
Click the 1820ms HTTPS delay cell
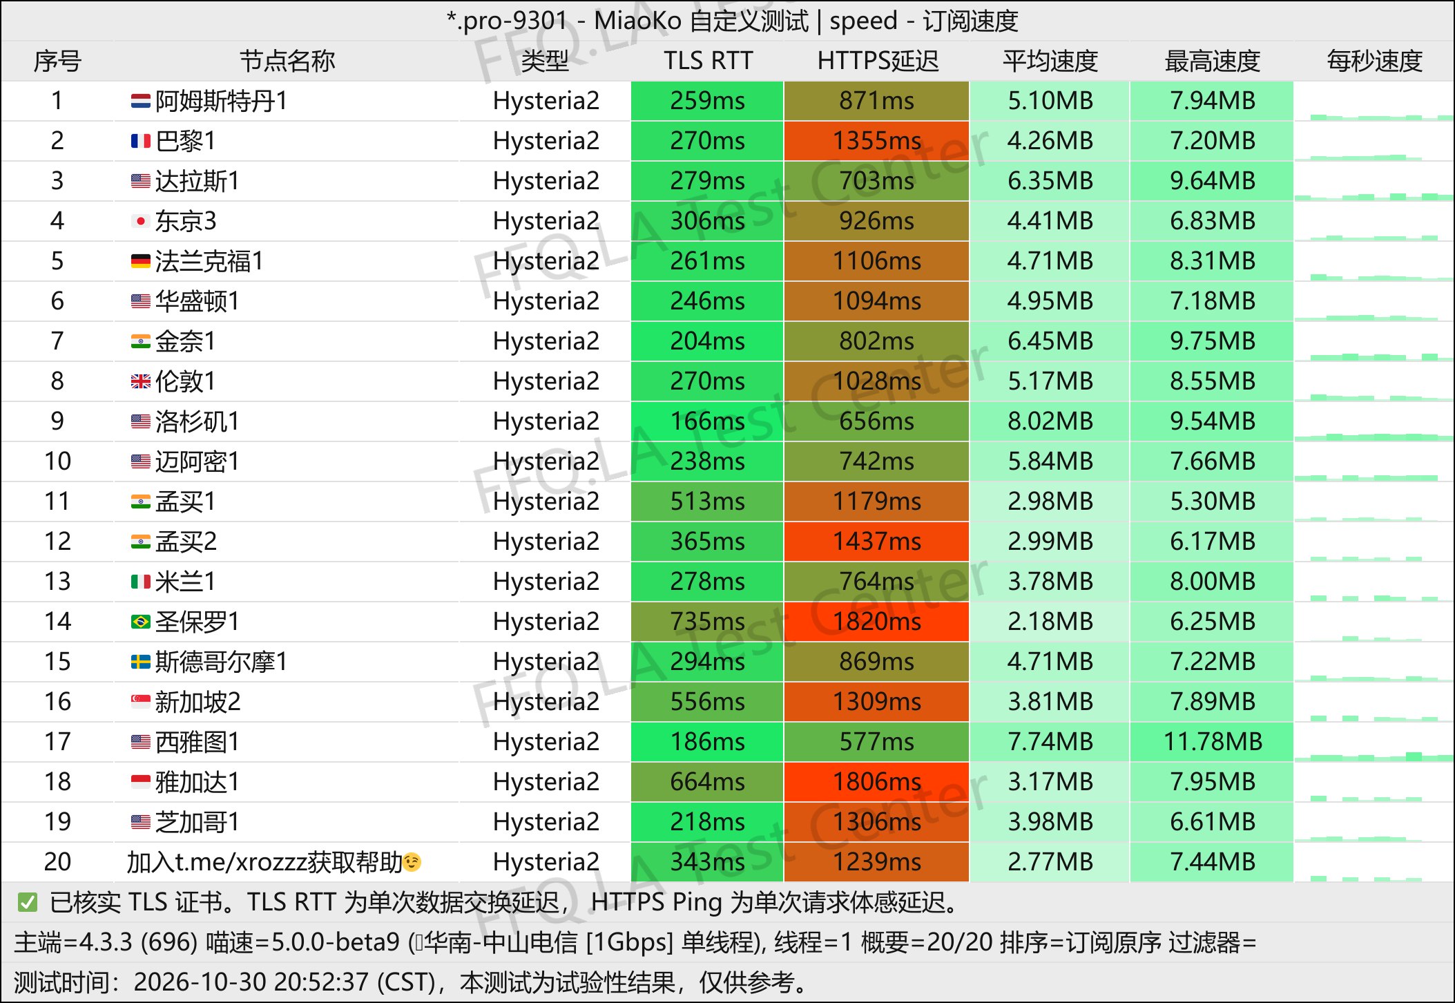coord(877,622)
